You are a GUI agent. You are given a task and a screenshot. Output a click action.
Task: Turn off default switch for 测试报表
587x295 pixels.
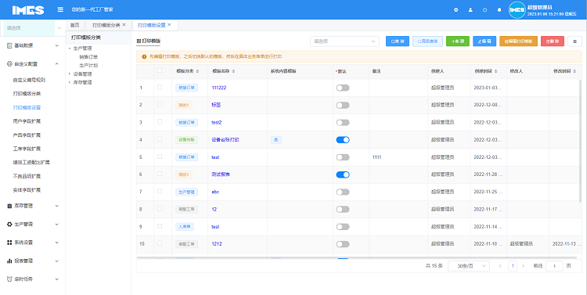343,174
